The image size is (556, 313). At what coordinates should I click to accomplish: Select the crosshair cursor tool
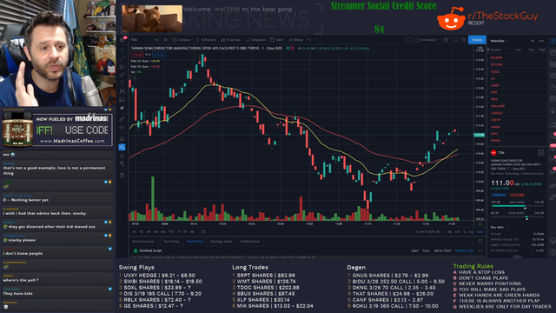122,50
